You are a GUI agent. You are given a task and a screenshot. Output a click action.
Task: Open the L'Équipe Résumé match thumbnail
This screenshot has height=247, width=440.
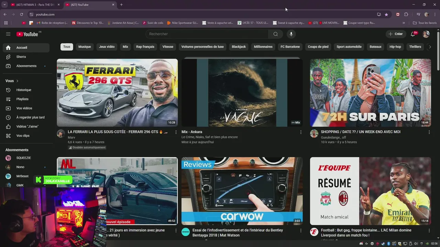[x=371, y=191]
